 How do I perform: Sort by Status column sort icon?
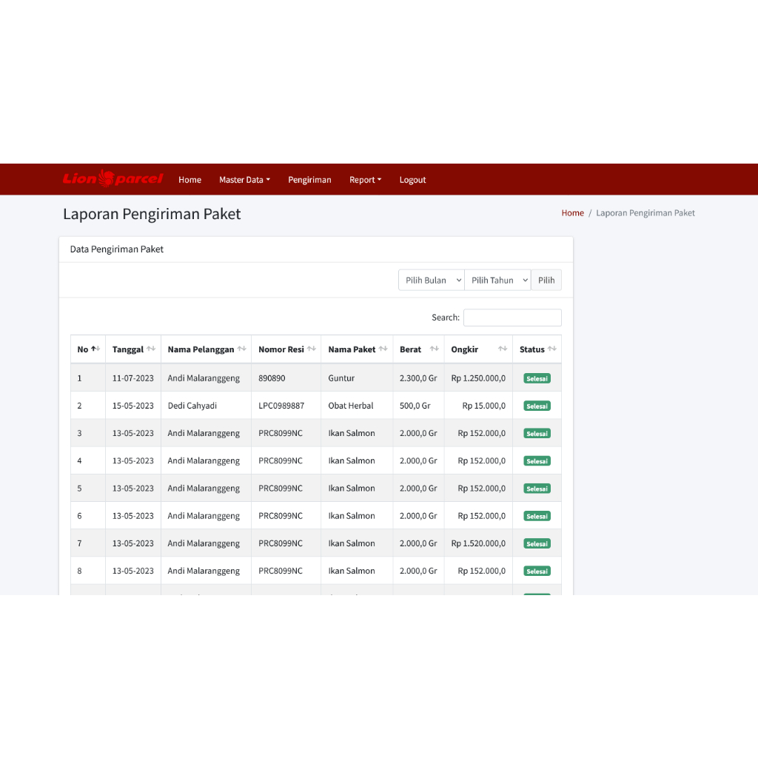pos(551,349)
